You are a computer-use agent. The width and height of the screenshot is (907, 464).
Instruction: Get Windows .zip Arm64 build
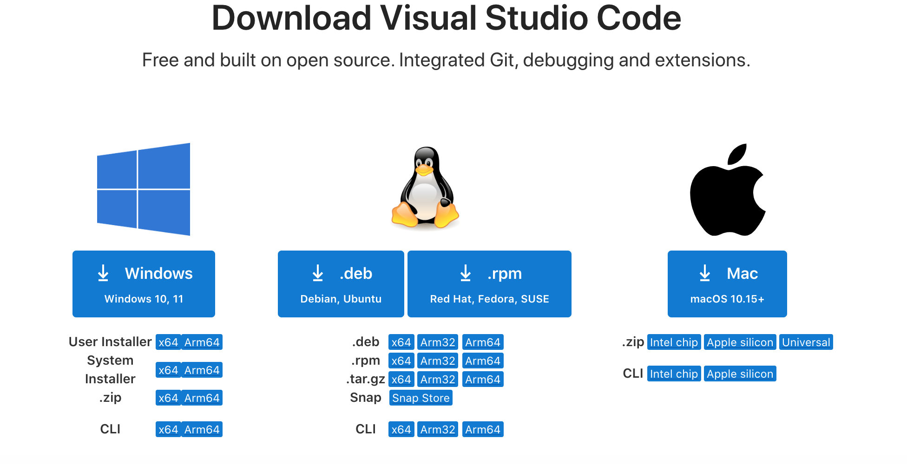[202, 398]
